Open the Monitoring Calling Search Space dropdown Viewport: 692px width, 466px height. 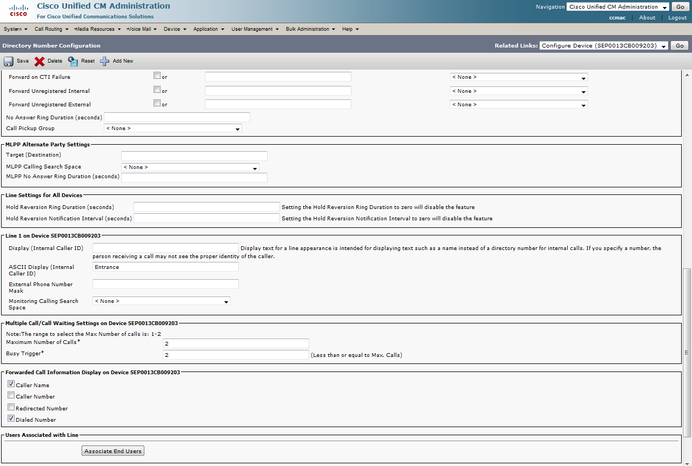click(161, 301)
